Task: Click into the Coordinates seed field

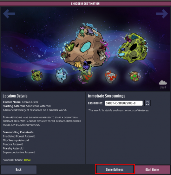Action: pos(124,103)
